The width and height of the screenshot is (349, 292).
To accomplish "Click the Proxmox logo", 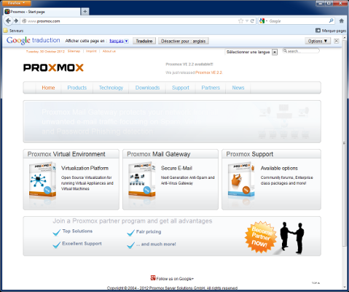I will click(x=53, y=67).
